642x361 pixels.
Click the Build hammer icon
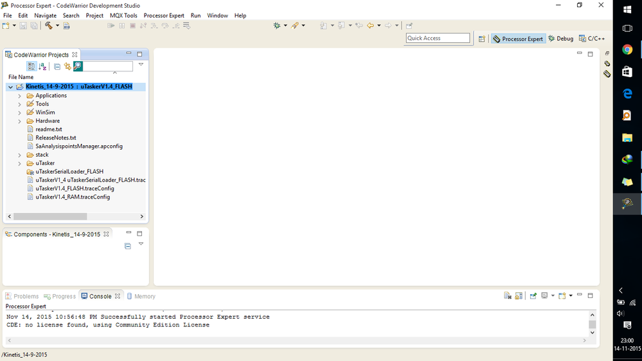49,26
